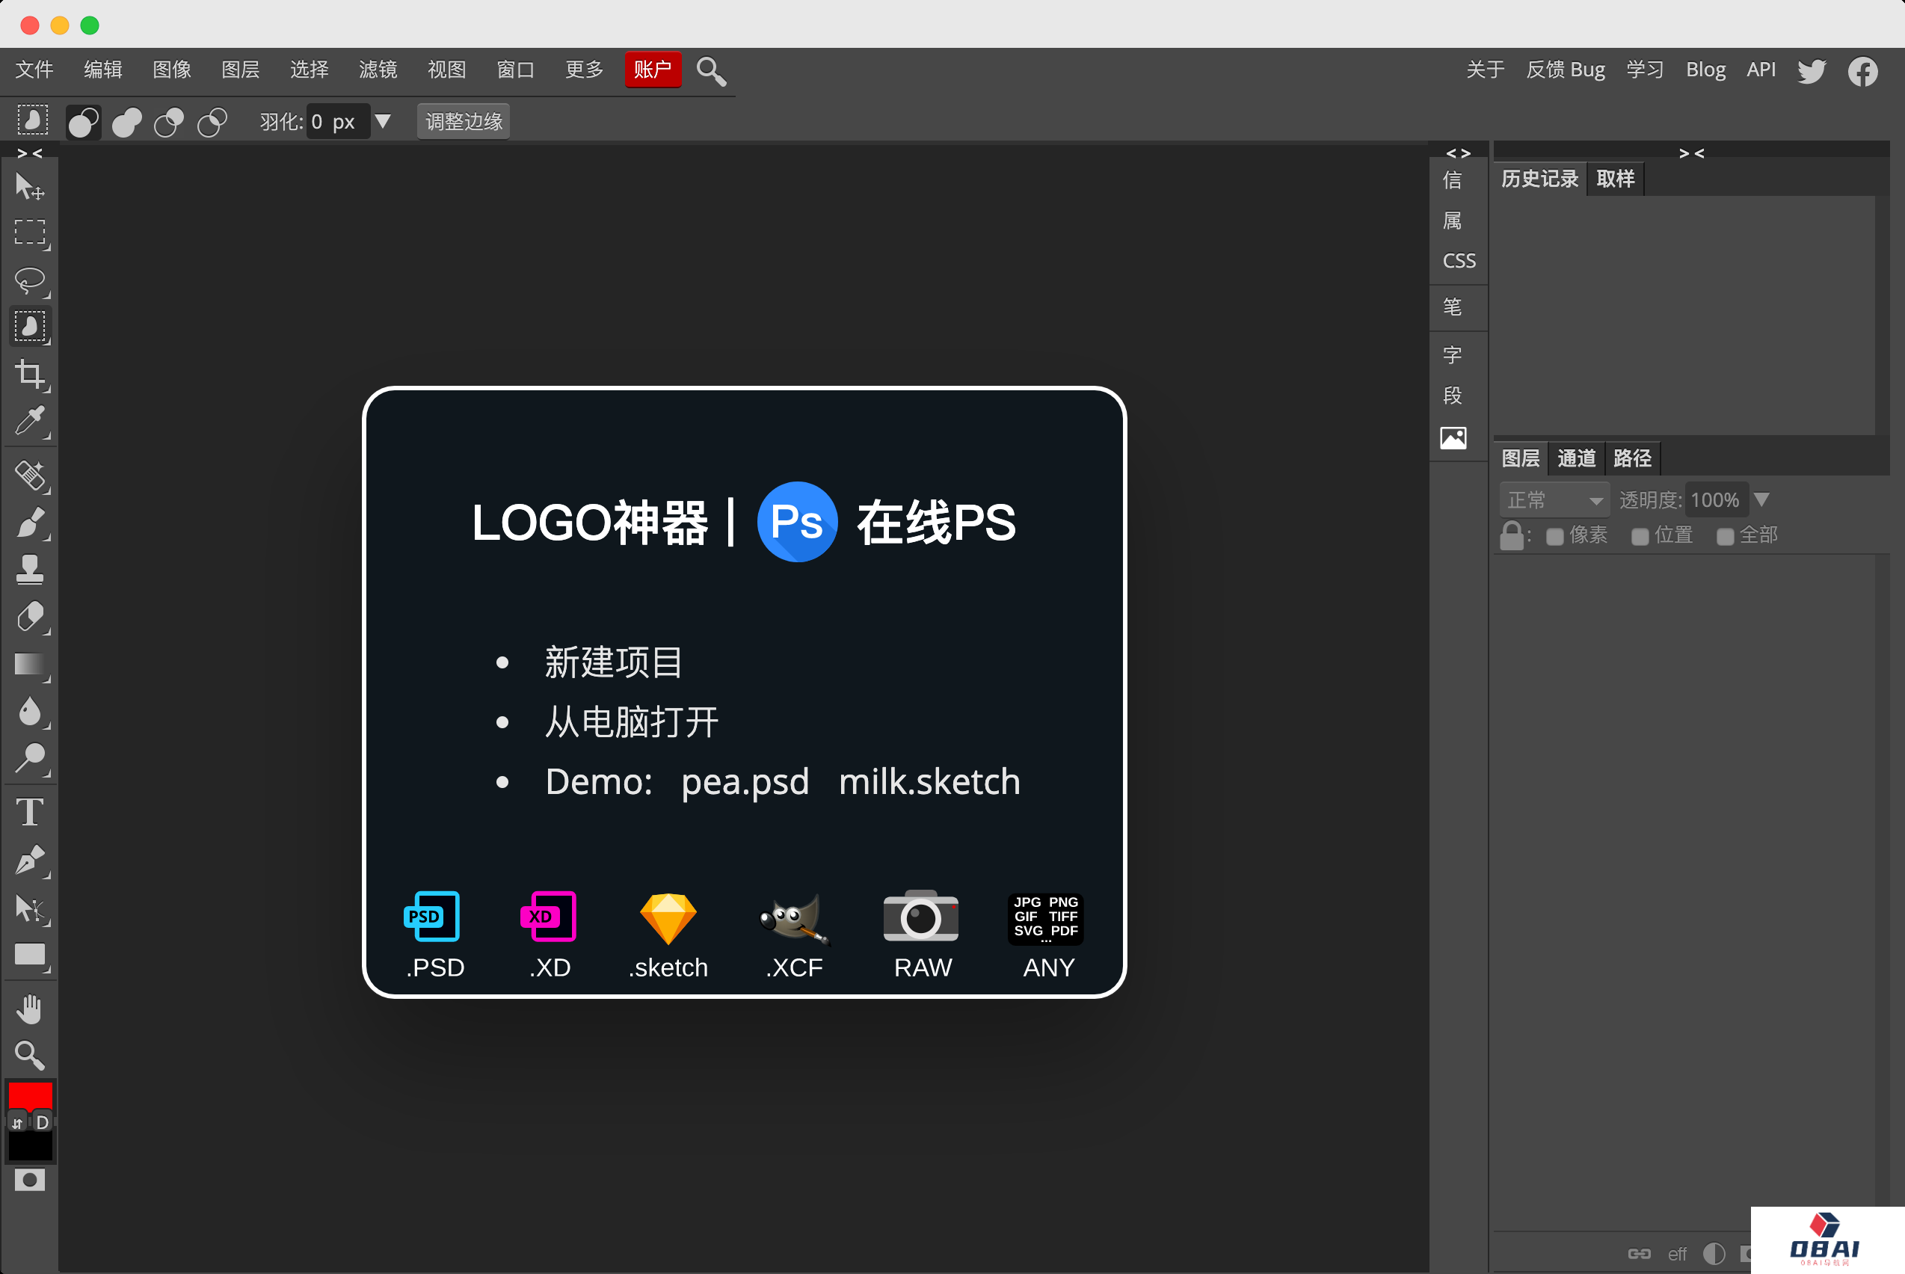
Task: Select the Spot Healing Brush tool
Action: click(x=30, y=476)
